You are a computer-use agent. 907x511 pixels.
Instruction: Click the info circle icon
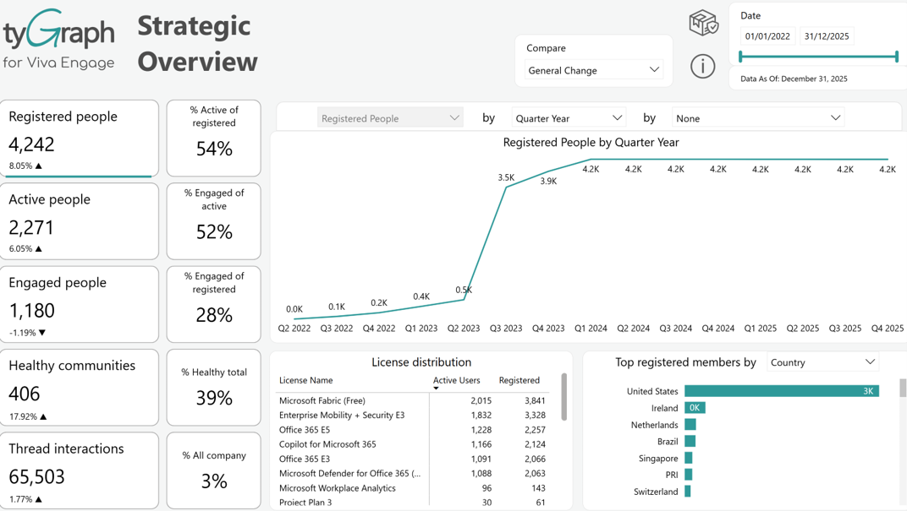[x=703, y=67]
